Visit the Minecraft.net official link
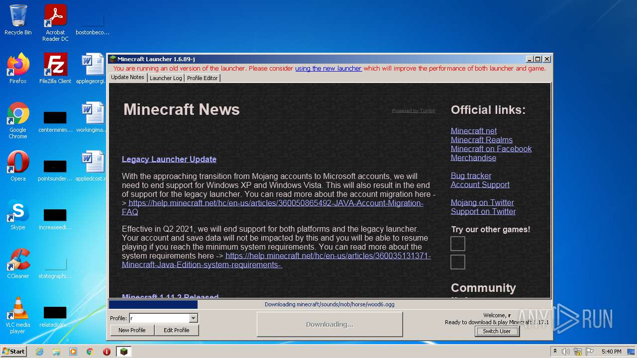Image resolution: width=637 pixels, height=358 pixels. click(x=474, y=131)
